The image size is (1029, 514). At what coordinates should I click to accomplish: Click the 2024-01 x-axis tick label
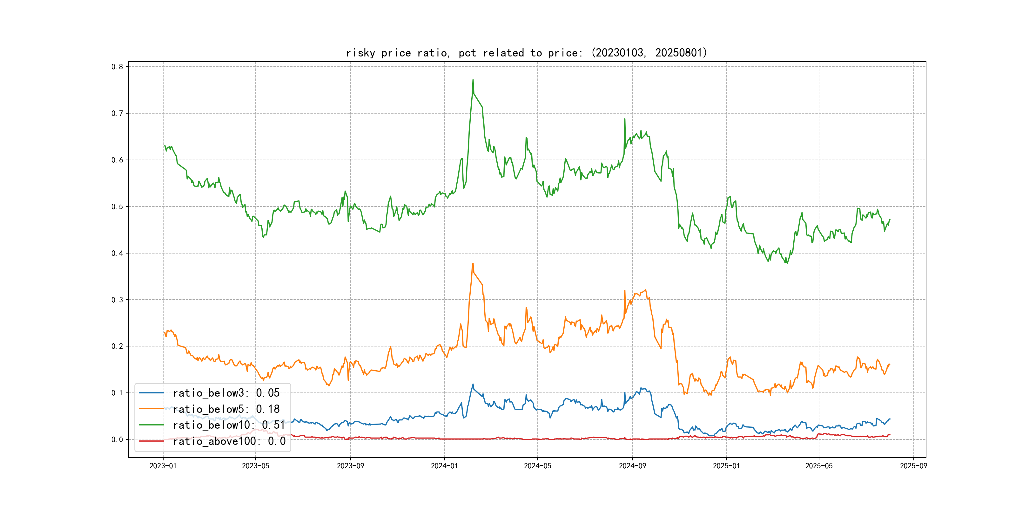click(444, 466)
